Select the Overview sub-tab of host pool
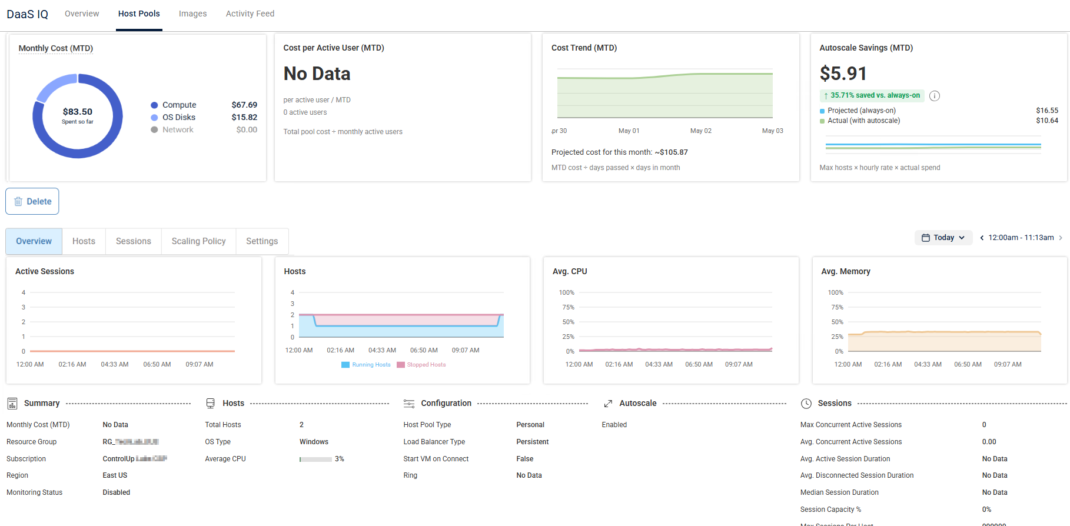 click(x=34, y=241)
